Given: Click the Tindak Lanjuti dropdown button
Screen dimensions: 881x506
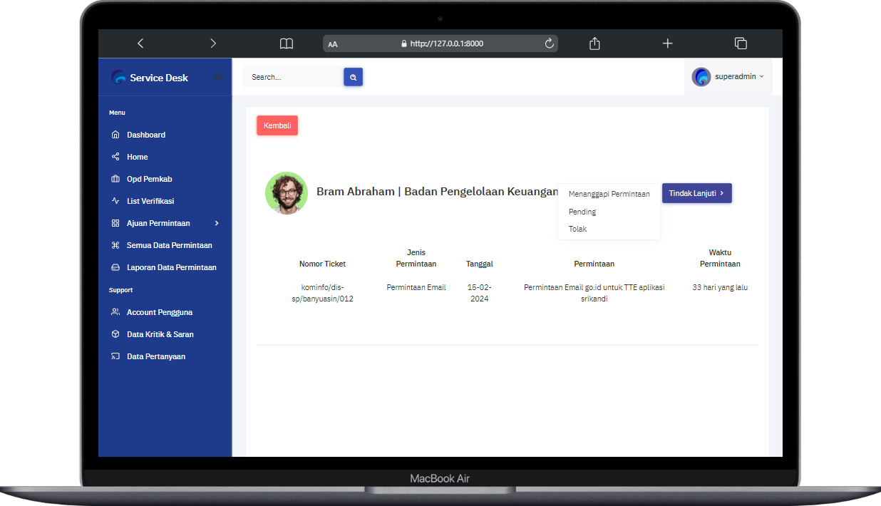Looking at the screenshot, I should tap(697, 193).
